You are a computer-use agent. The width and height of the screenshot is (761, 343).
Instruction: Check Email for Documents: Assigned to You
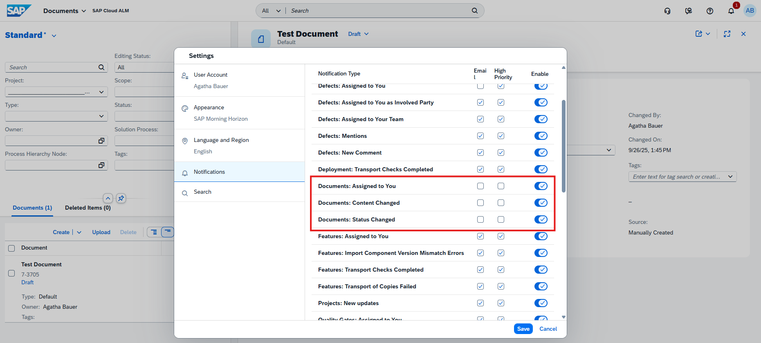coord(480,186)
